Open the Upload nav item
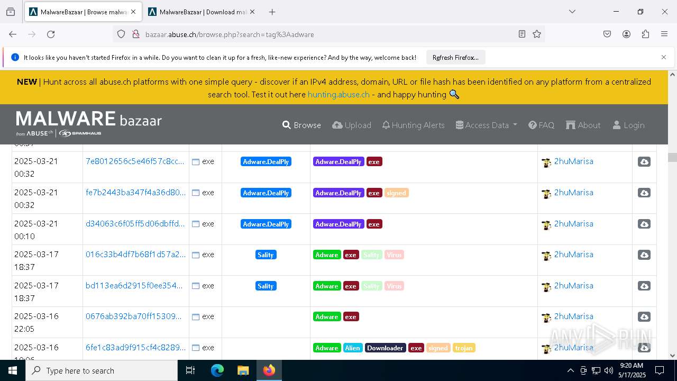This screenshot has width=677, height=381. pyautogui.click(x=352, y=125)
